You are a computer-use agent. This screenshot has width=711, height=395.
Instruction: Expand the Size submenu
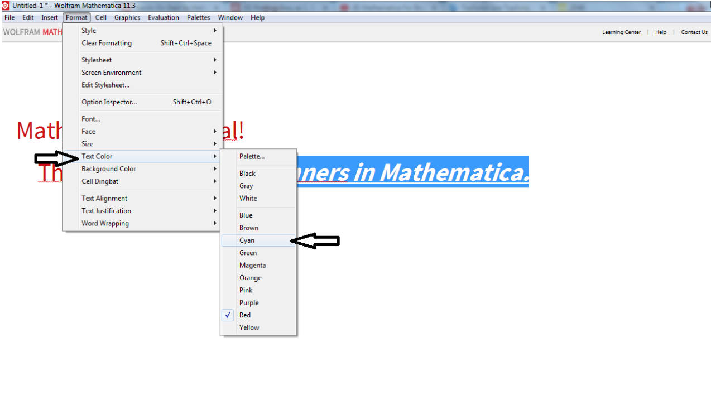pyautogui.click(x=143, y=144)
